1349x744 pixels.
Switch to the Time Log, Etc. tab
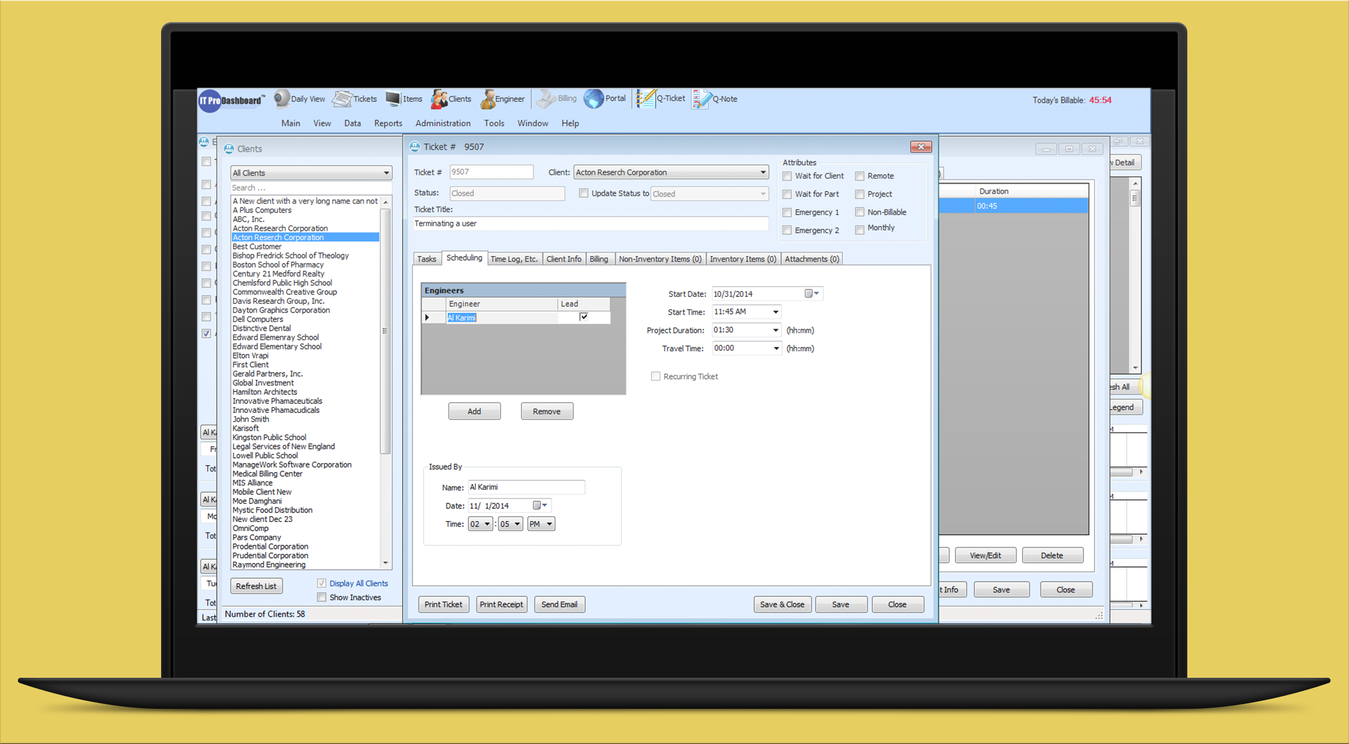(514, 259)
